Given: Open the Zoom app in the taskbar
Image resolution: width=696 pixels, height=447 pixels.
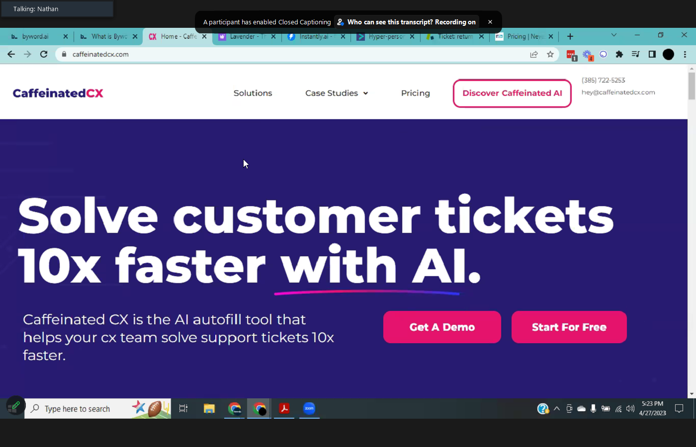Looking at the screenshot, I should click(x=309, y=408).
